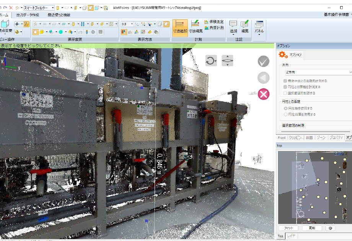Select the 角度計測 angle measurement tool

(214, 28)
